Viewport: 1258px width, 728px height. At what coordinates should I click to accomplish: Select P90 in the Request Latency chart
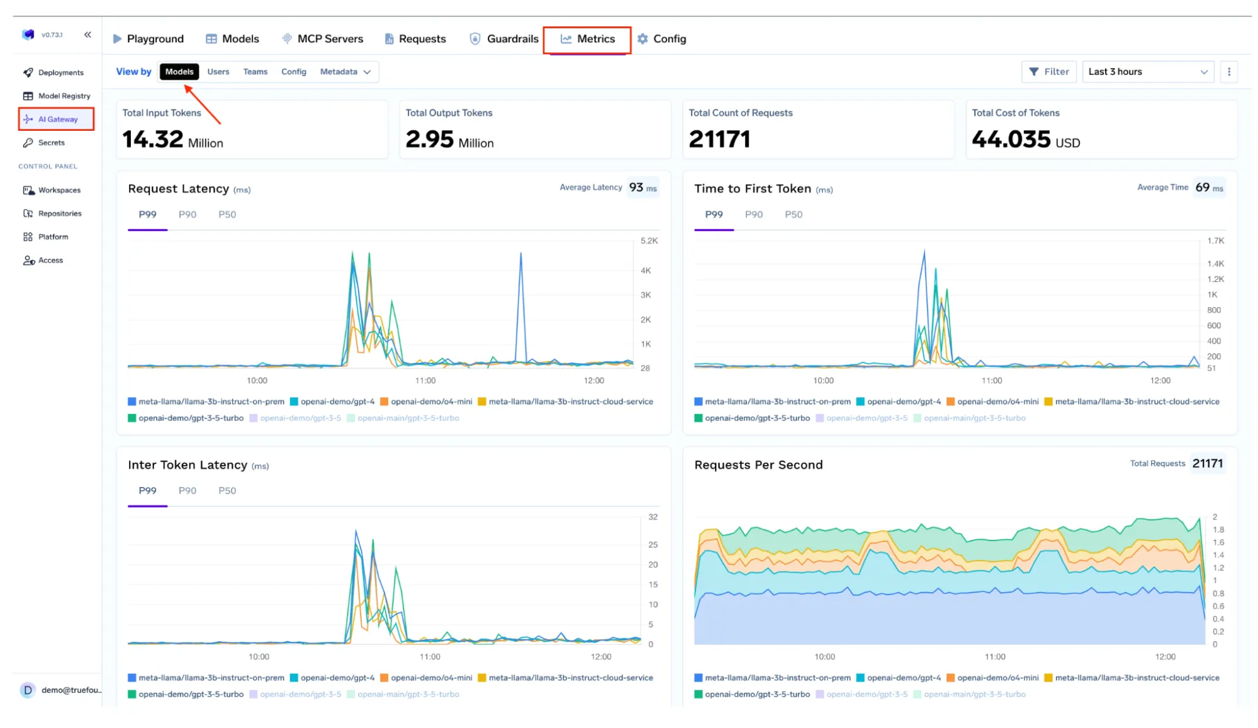coord(187,214)
